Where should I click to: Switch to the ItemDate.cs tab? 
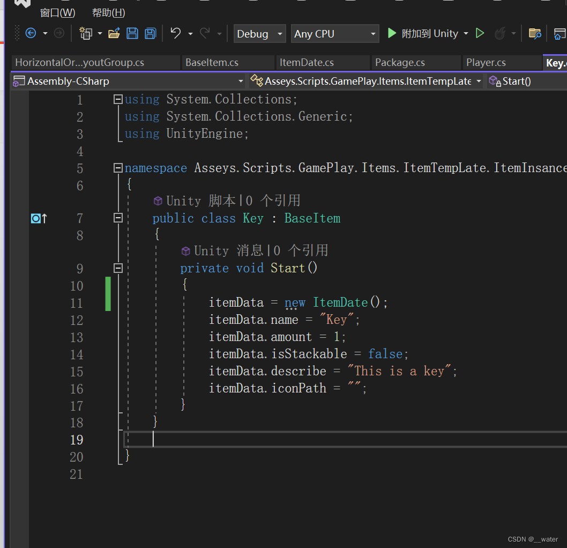tap(323, 63)
